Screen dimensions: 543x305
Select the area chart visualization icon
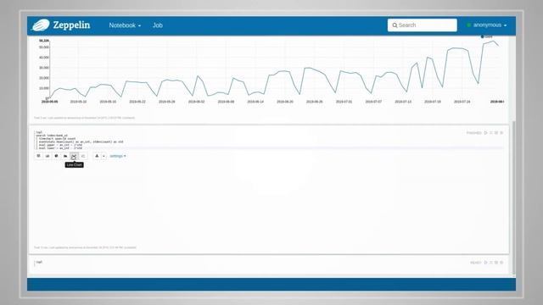tap(65, 156)
